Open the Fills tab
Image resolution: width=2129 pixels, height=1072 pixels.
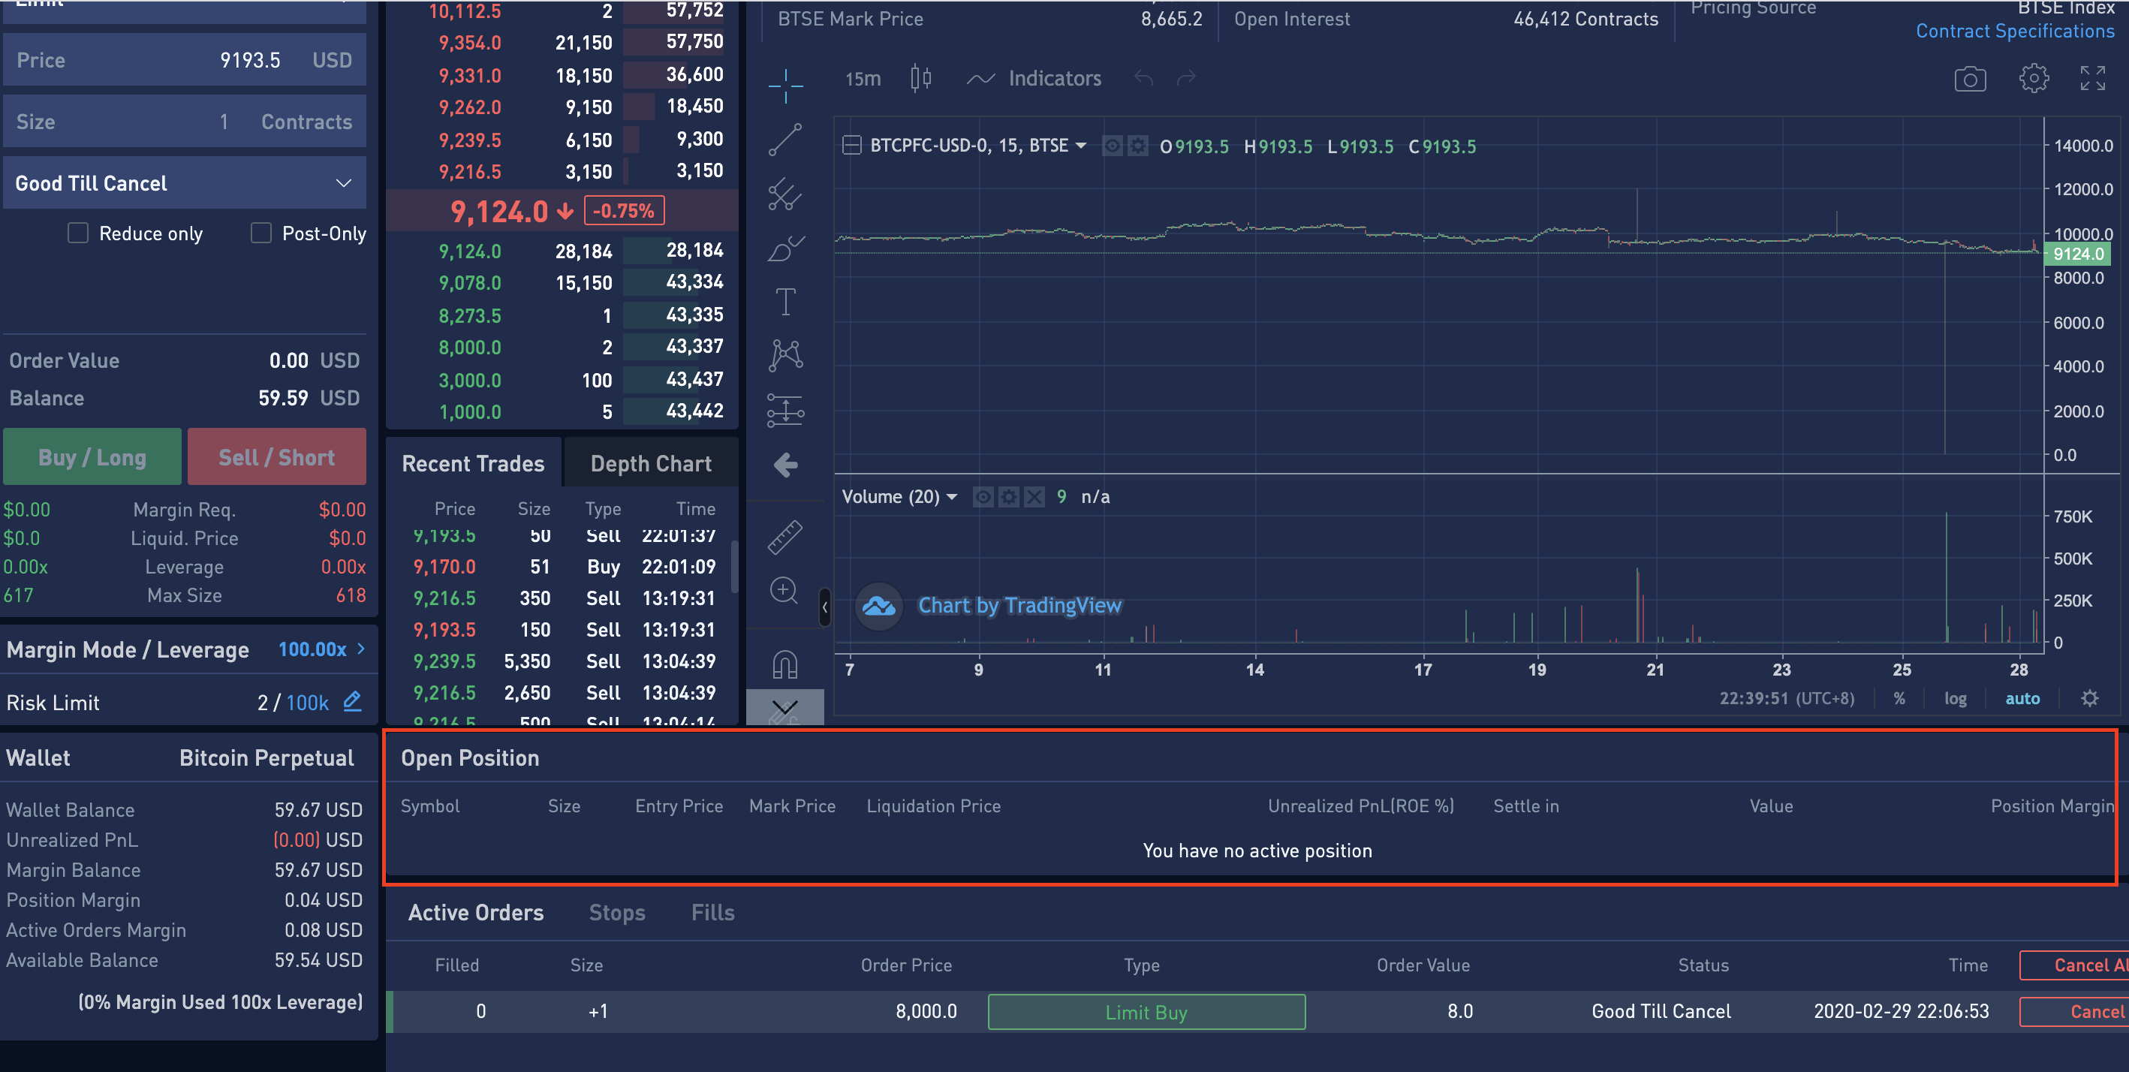712,913
